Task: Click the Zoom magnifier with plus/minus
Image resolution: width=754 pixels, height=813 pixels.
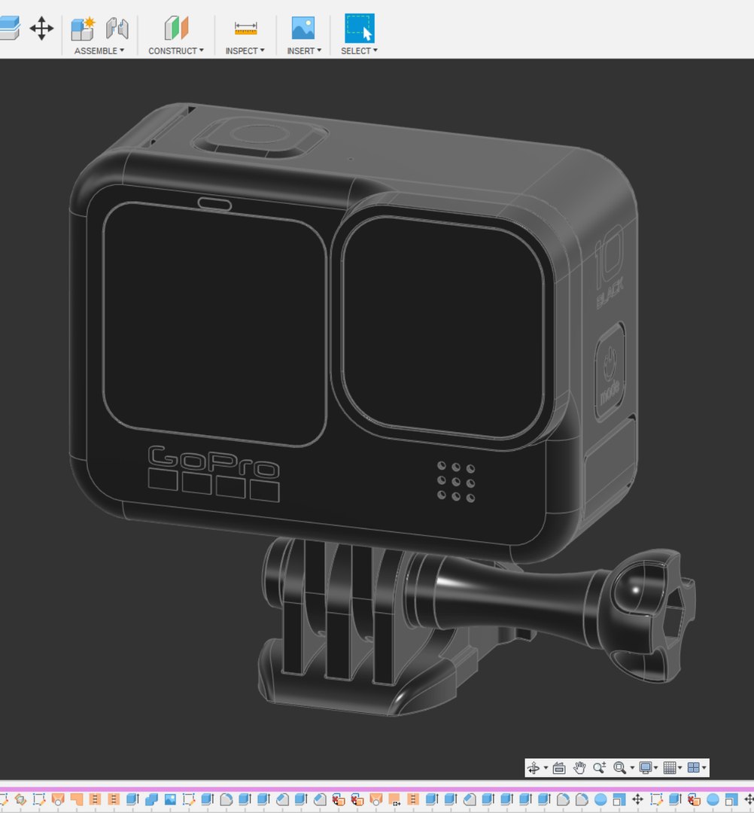Action: tap(600, 768)
